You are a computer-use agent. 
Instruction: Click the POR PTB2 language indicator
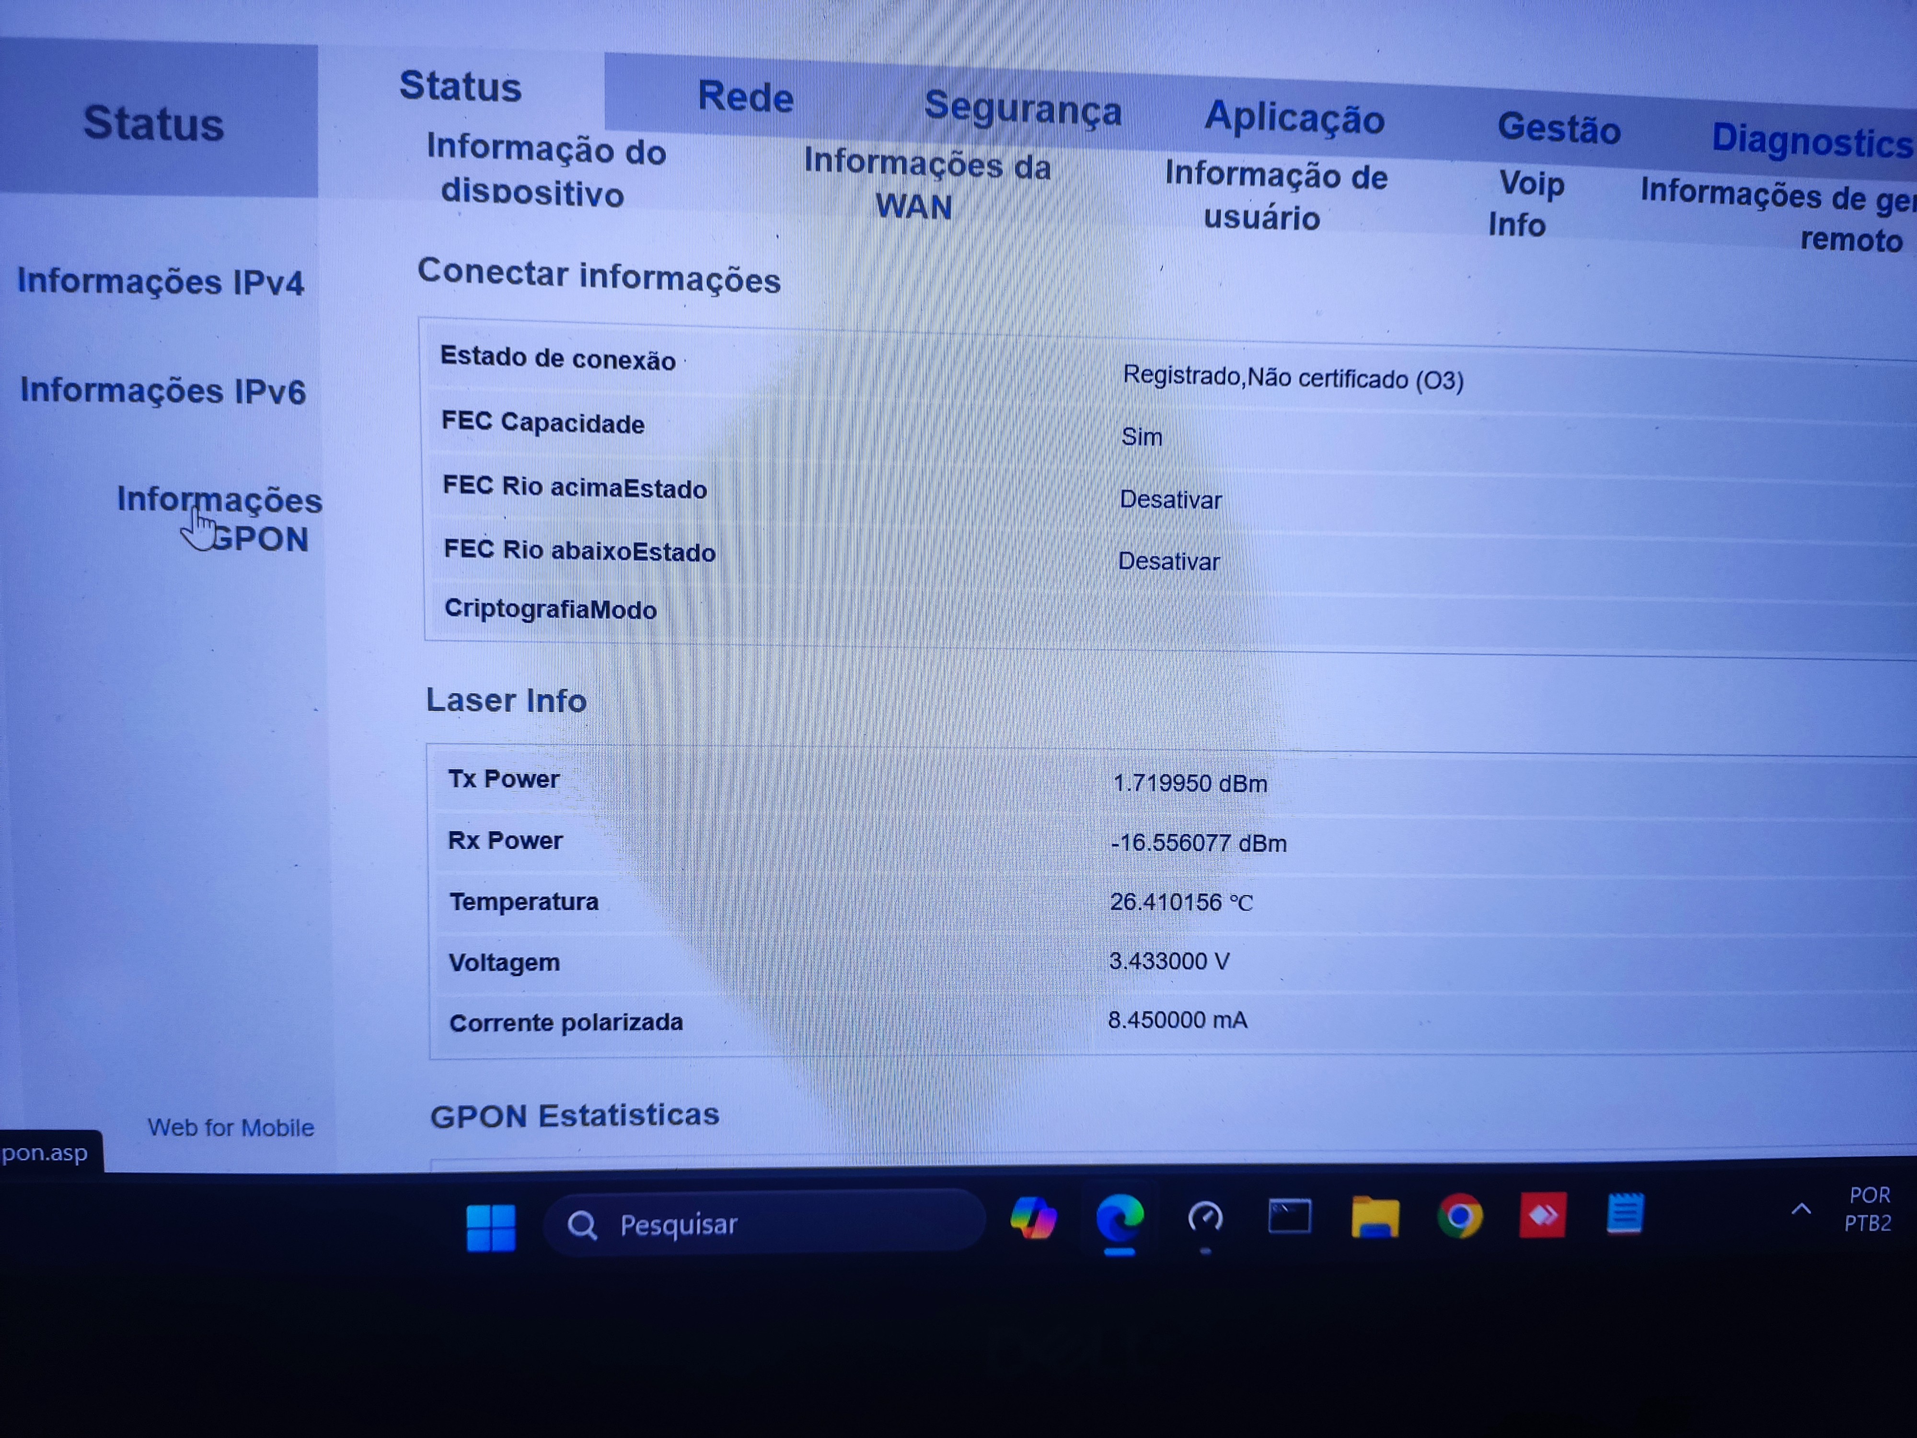coord(1869,1209)
